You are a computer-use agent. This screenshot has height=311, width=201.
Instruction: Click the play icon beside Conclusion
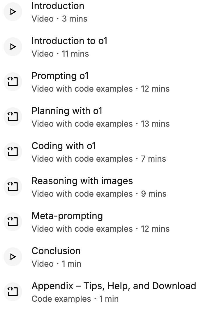pos(13,257)
